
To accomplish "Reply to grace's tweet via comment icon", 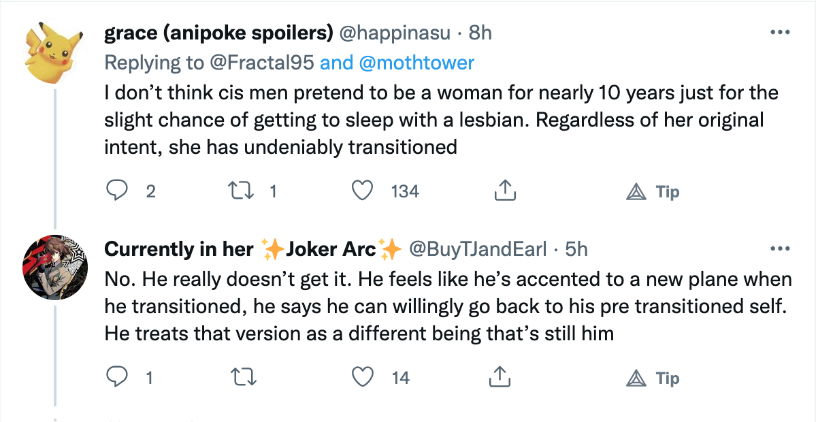I will point(118,191).
